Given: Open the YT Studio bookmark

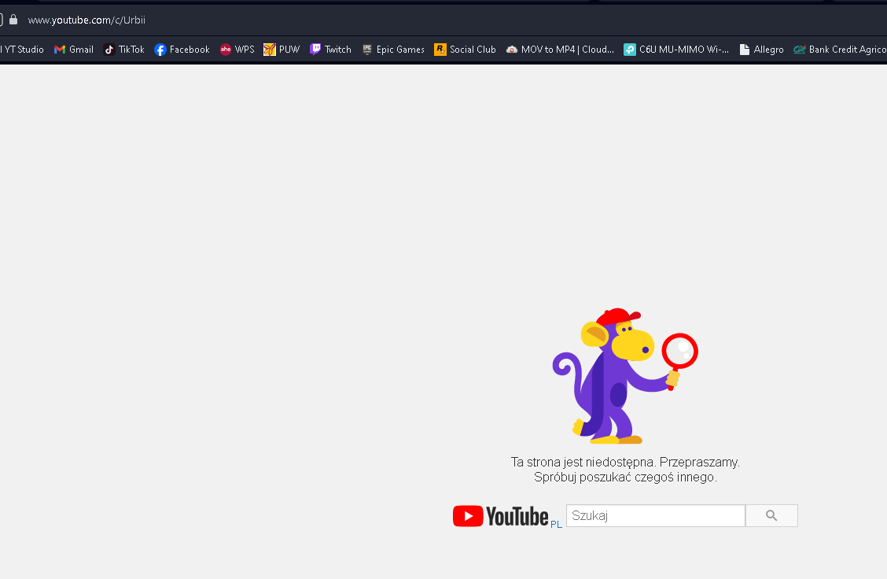Looking at the screenshot, I should coord(21,50).
